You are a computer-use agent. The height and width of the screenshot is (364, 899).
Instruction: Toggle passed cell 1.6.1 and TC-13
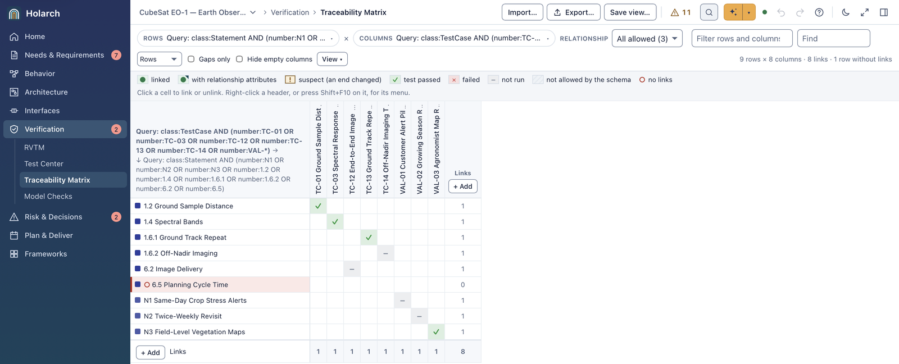click(x=369, y=238)
